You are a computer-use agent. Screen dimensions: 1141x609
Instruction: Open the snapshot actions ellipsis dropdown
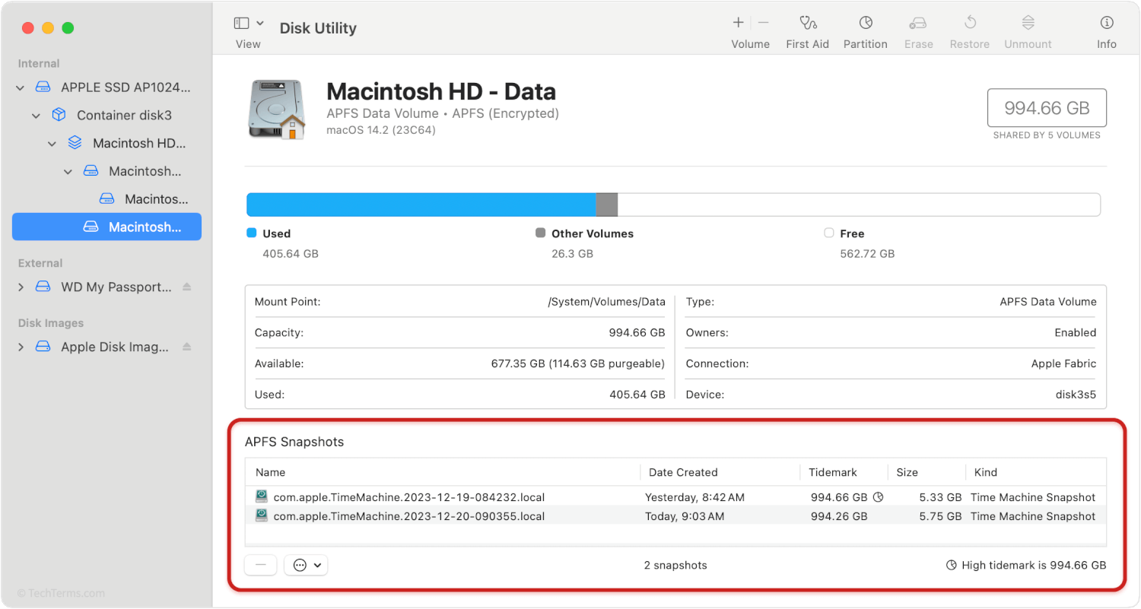[x=306, y=565]
